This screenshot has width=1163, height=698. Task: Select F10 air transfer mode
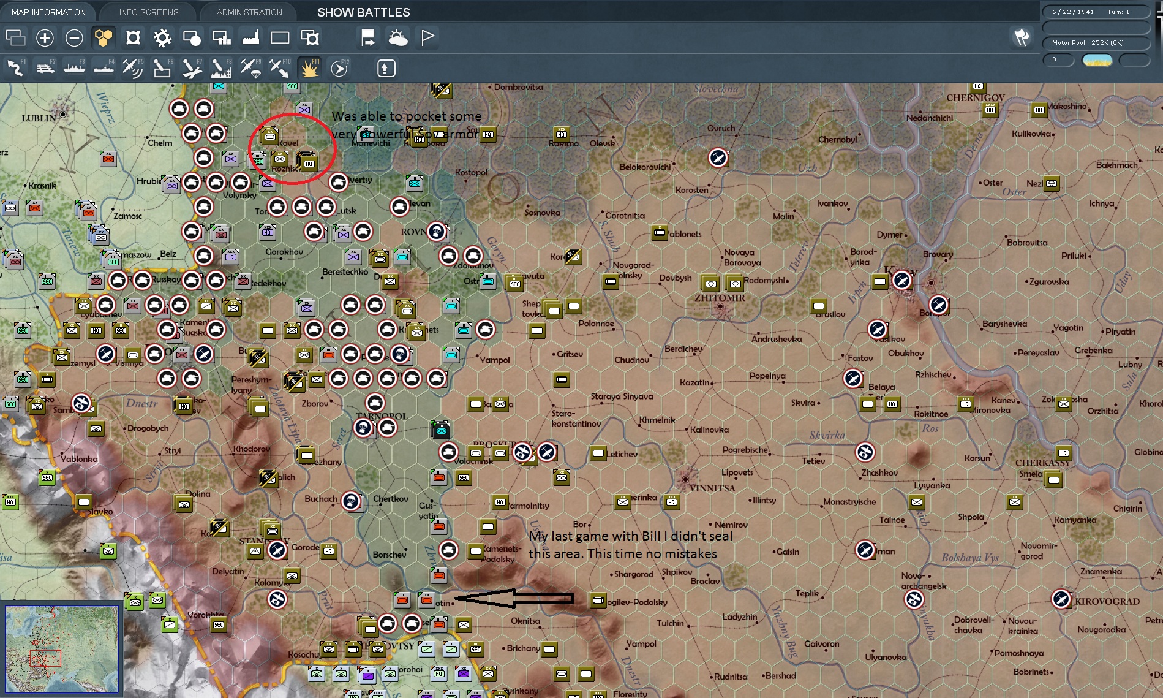click(x=280, y=68)
